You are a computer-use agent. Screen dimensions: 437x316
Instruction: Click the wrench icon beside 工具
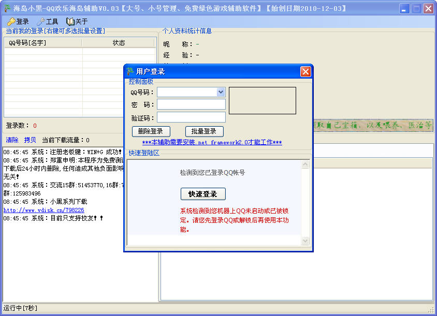coord(41,21)
